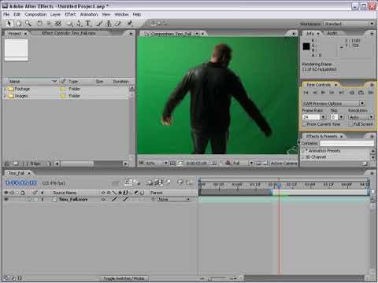Viewport: 378px width, 283px height.
Task: Click the composition mini-flowchart icon in timeline
Action: (x=116, y=182)
